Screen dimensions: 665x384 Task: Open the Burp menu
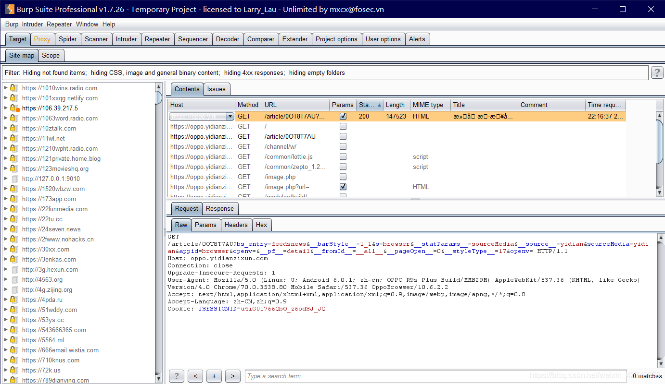[12, 24]
